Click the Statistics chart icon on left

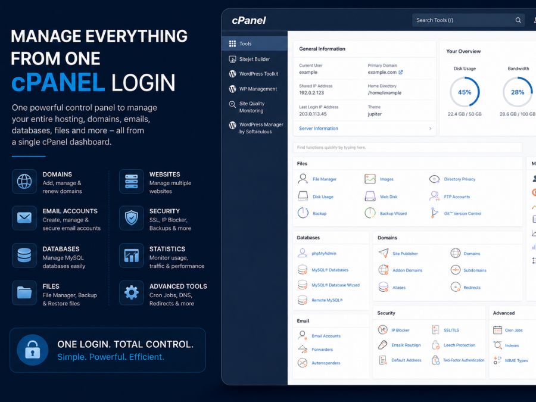click(x=131, y=255)
